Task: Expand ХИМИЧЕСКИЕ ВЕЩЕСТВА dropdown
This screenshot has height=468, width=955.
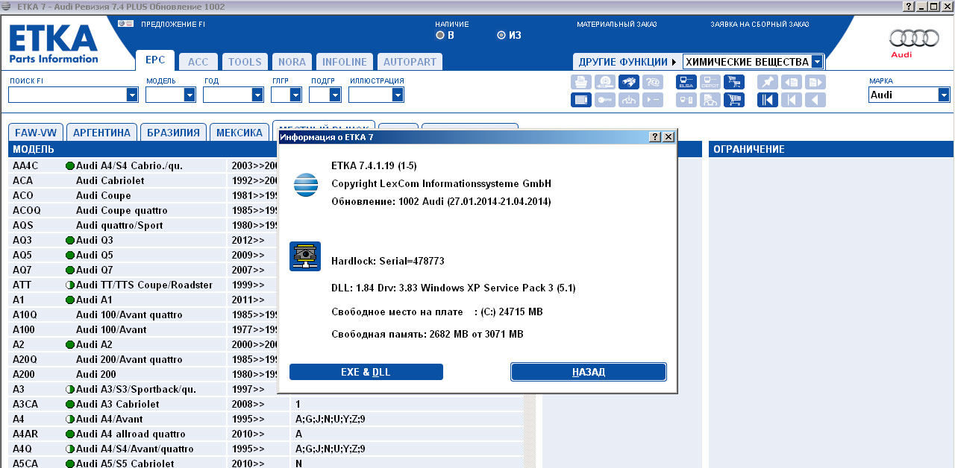Action: click(817, 62)
